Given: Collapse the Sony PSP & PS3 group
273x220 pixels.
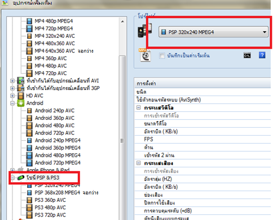Looking at the screenshot, I should coord(12,178).
